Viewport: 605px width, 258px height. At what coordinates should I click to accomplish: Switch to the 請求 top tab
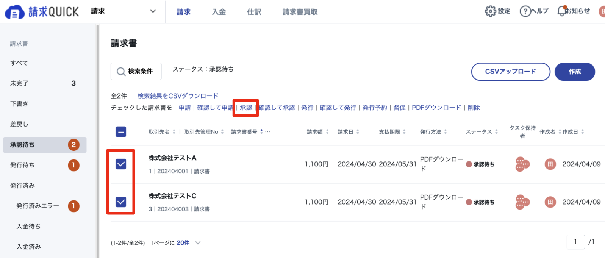(x=184, y=12)
